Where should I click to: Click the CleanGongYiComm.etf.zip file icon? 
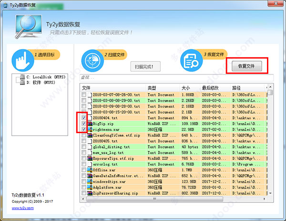coord(90,136)
